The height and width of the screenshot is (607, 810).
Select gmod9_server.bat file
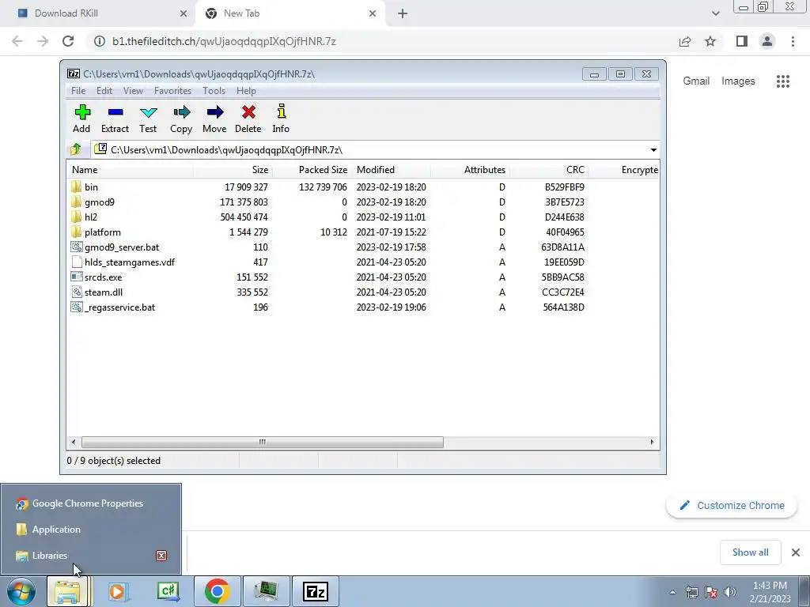pos(121,247)
